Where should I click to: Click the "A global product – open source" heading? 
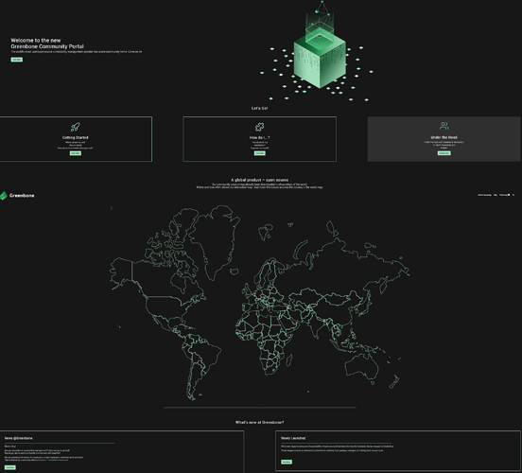260,180
